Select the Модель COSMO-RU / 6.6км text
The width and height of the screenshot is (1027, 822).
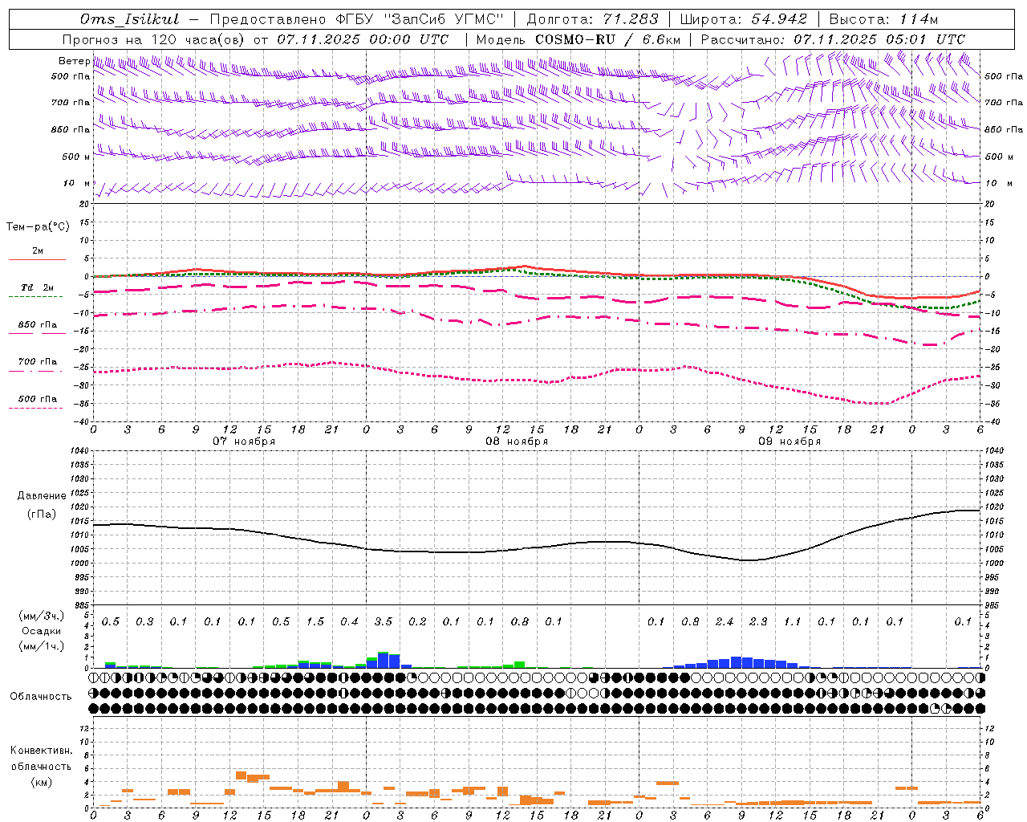(578, 39)
